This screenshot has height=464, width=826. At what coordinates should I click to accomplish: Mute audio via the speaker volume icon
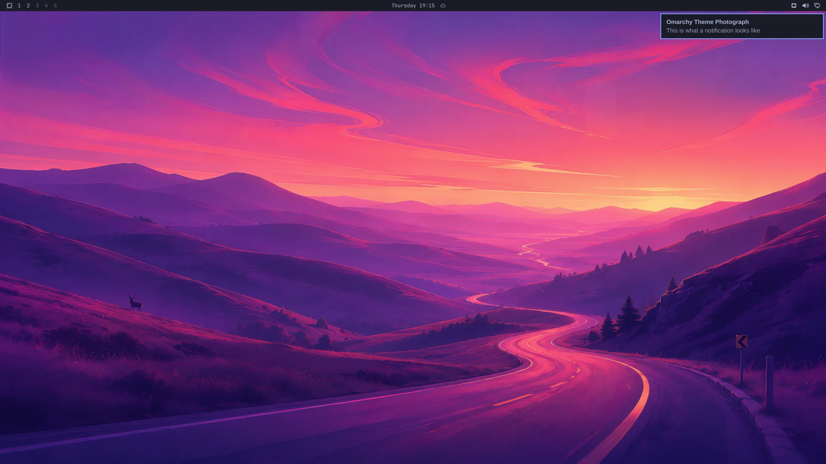805,6
